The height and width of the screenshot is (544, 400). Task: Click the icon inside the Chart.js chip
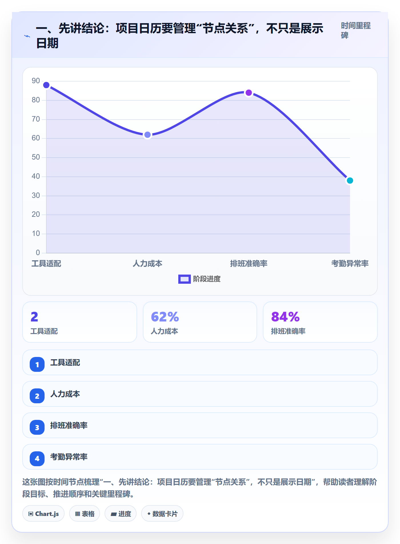tap(31, 514)
